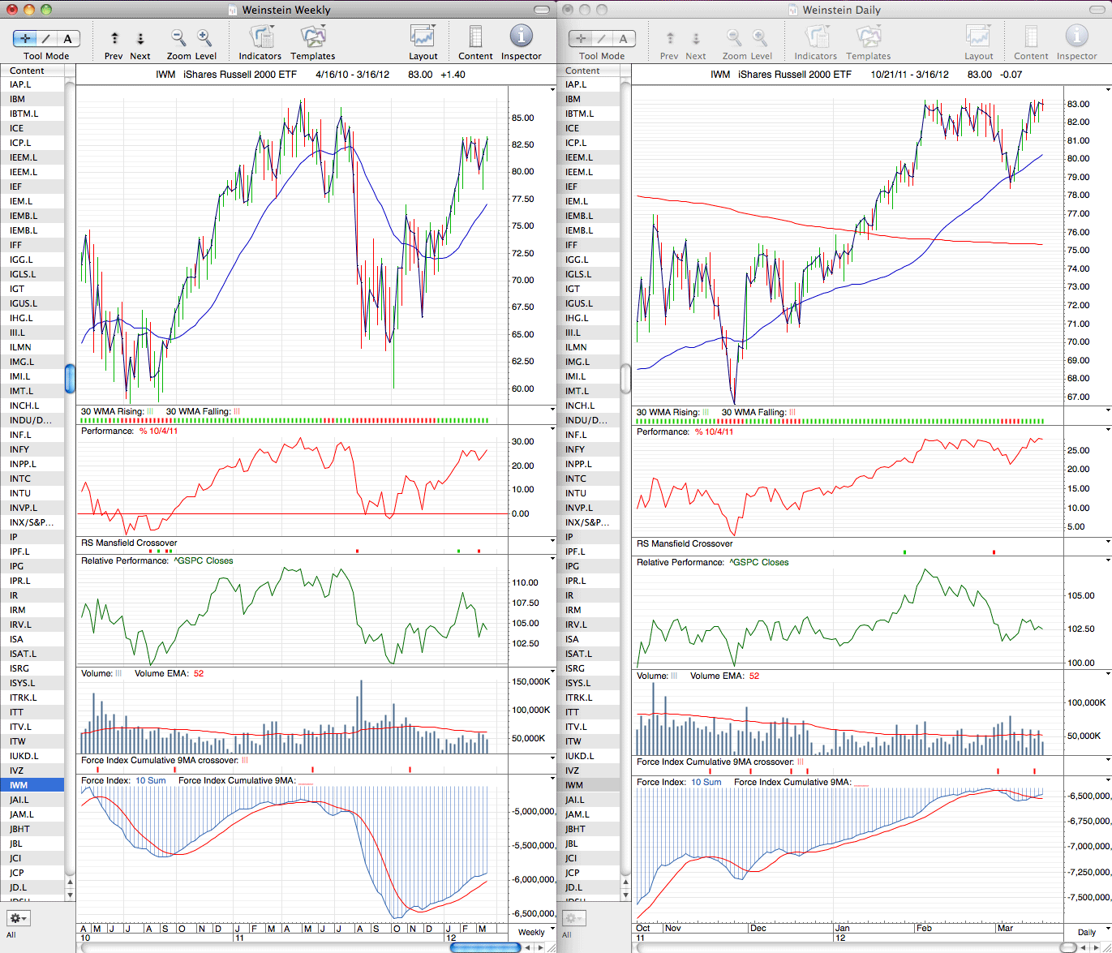Click Weekly toolbar pill button at title bar
Viewport: 1112px width, 953px height.
click(x=542, y=10)
